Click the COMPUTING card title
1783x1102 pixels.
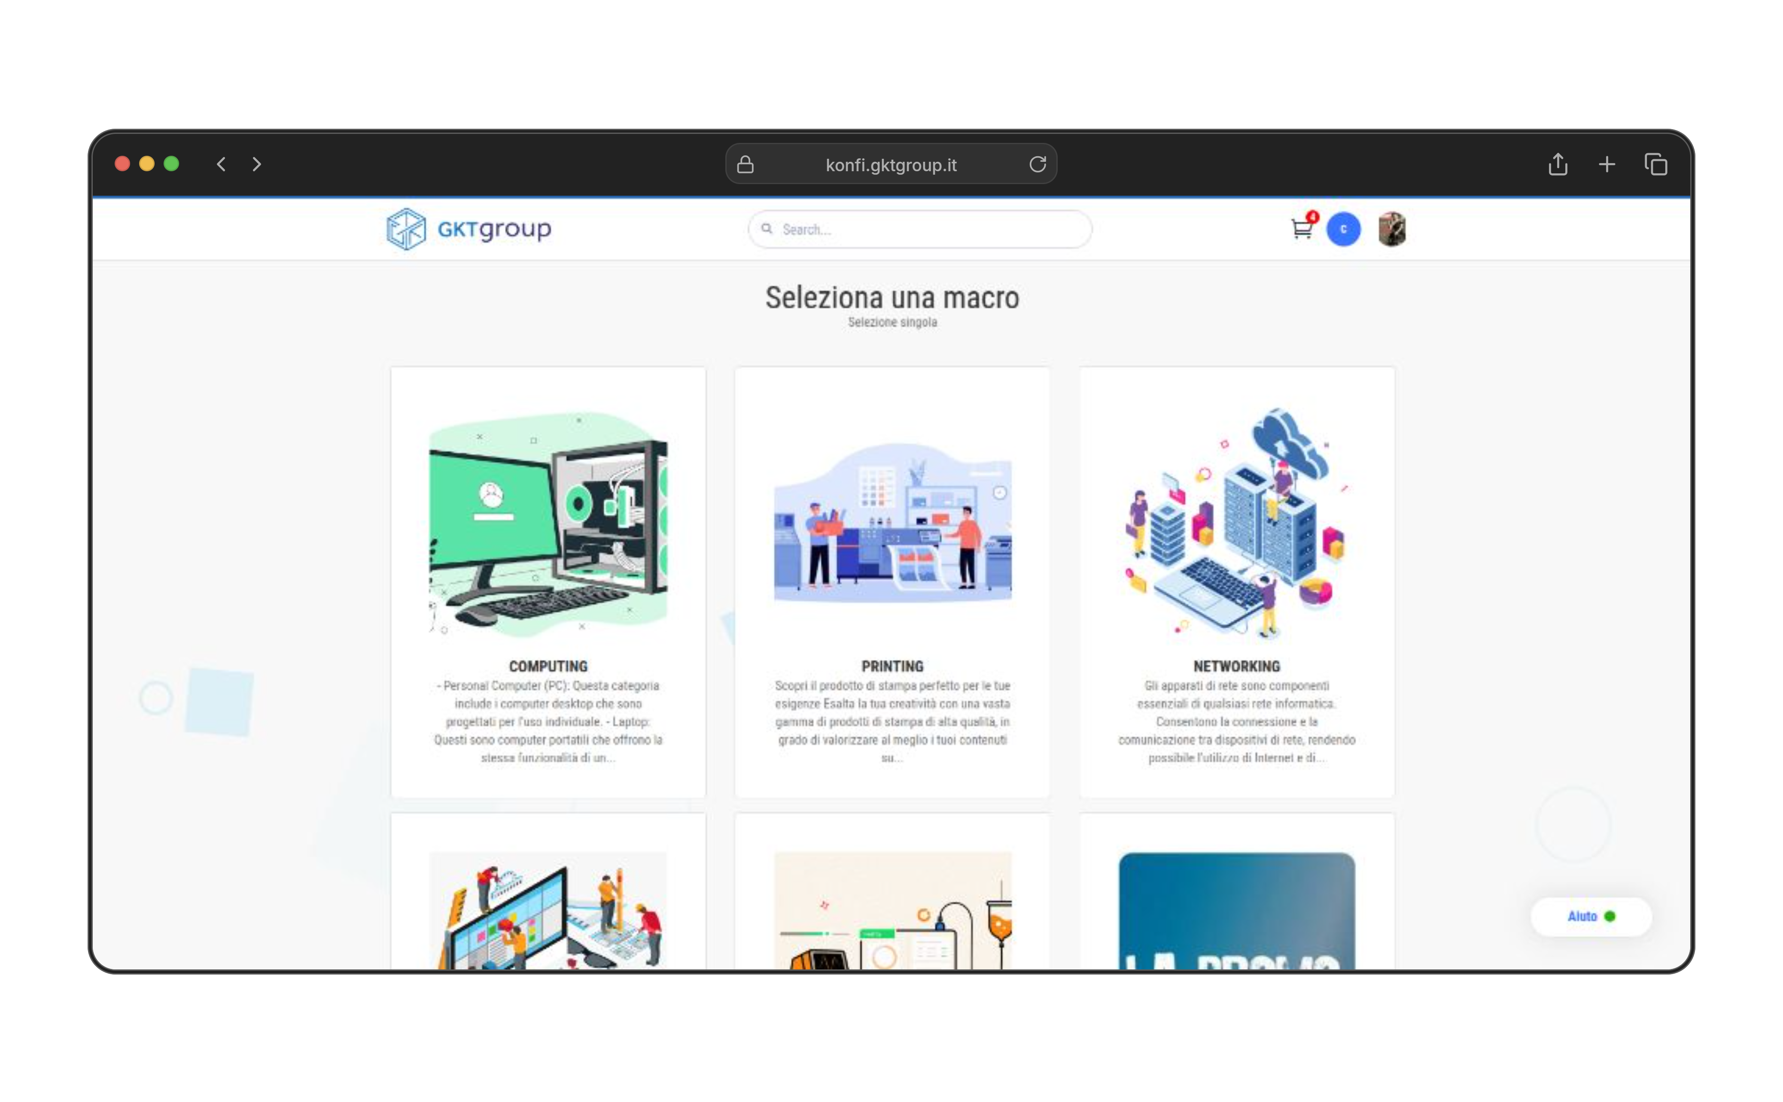[548, 666]
